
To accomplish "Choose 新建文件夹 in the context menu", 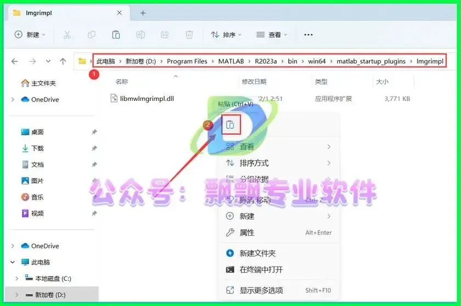I will click(278, 253).
